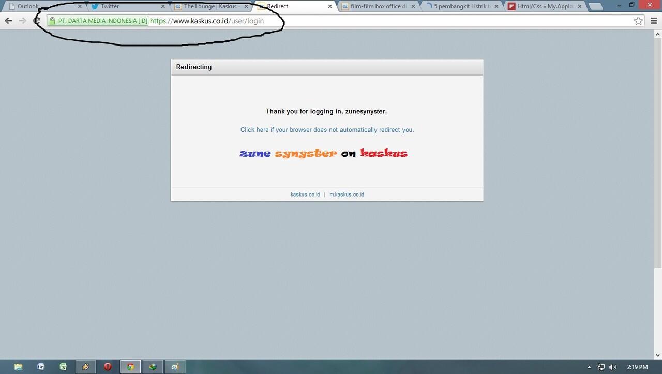The height and width of the screenshot is (374, 662).
Task: Click the Redirecting panel header
Action: point(327,67)
